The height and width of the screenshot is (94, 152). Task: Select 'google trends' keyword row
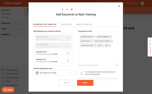tap(53, 53)
